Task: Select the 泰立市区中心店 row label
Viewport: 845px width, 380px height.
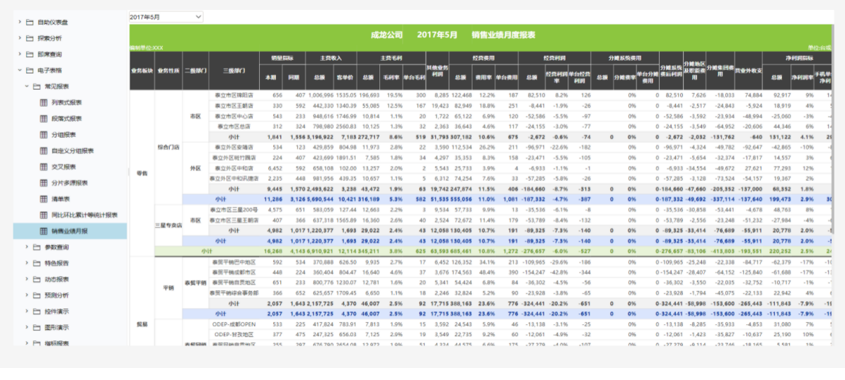Action: point(234,116)
